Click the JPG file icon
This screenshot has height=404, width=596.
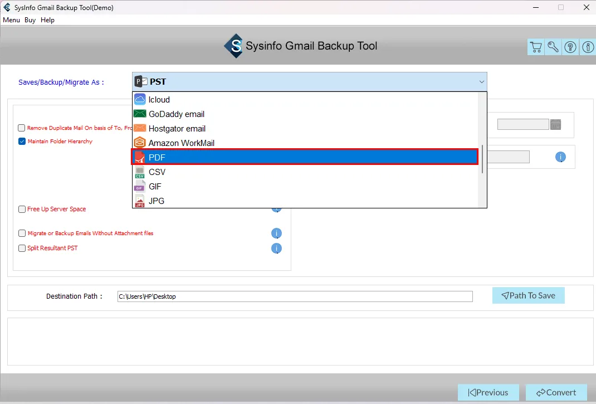tap(140, 201)
